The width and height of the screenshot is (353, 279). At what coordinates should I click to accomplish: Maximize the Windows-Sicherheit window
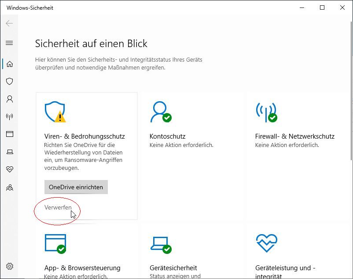point(322,7)
